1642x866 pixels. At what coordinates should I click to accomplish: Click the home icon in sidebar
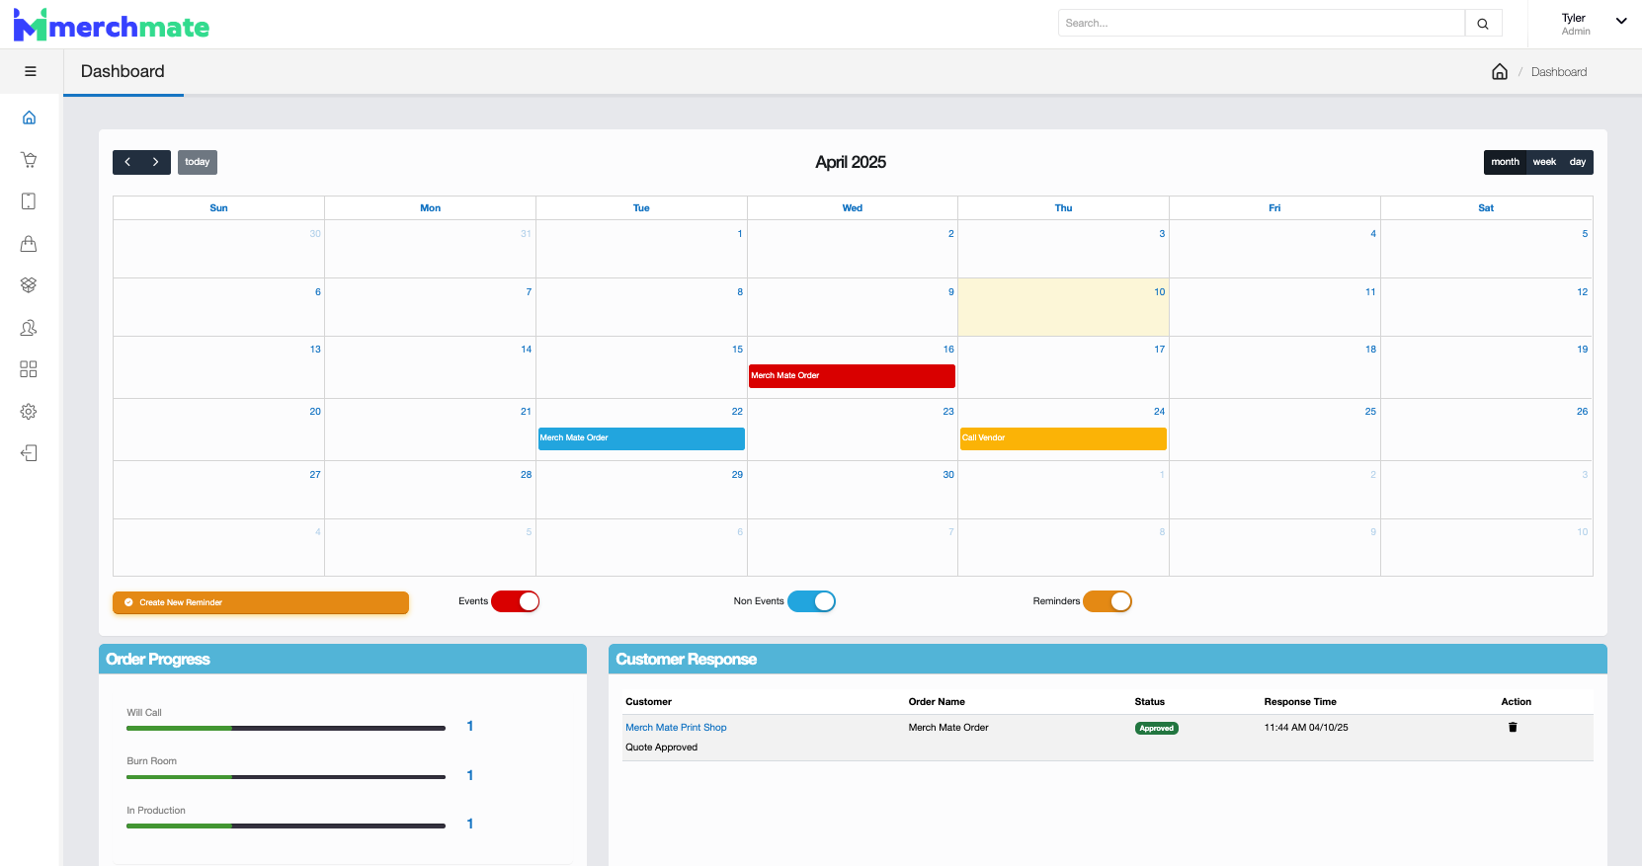coord(29,118)
